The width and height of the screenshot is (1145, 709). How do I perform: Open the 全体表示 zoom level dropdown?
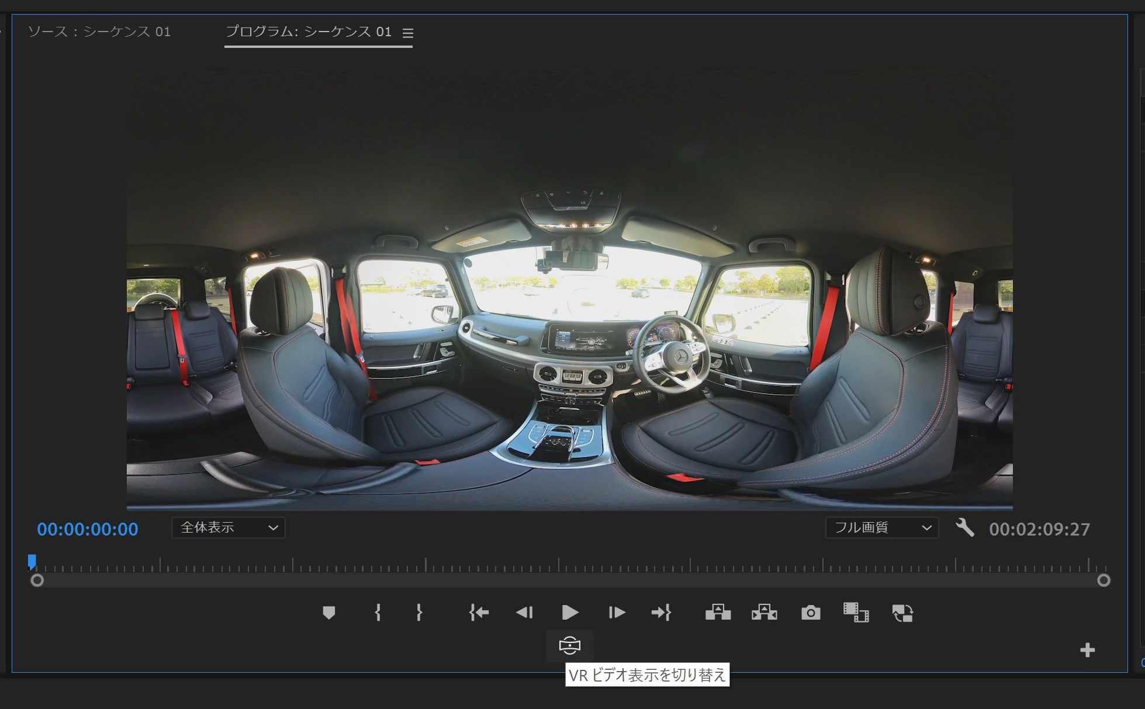tap(229, 528)
